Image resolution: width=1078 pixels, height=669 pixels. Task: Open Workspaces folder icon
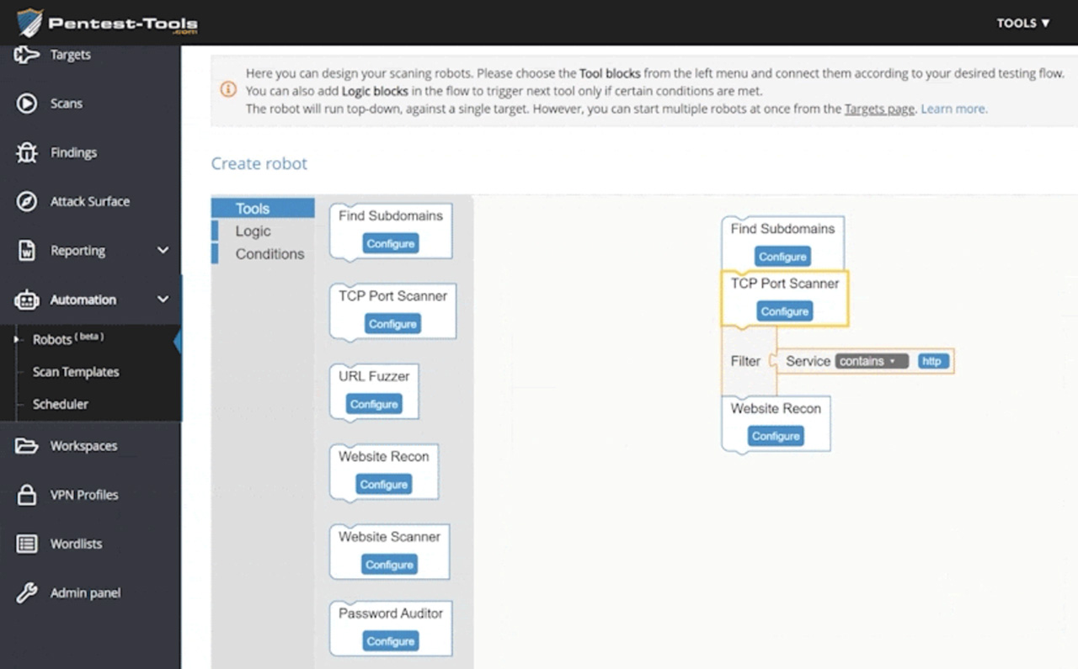coord(27,445)
